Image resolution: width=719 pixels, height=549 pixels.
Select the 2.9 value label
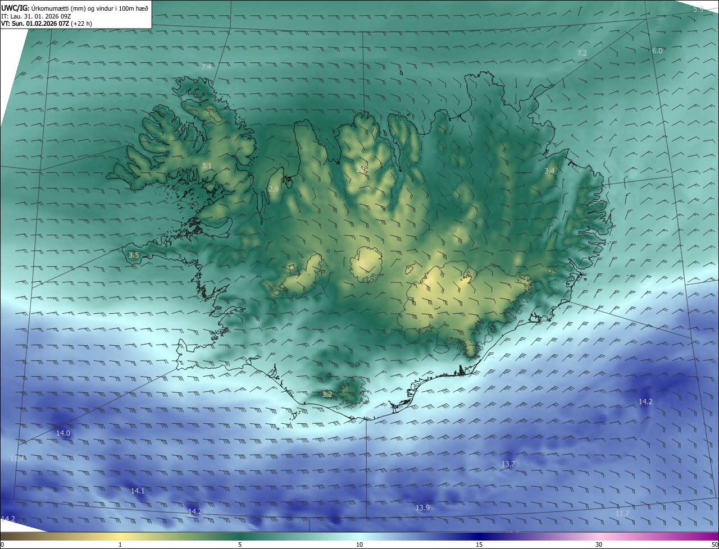point(274,189)
